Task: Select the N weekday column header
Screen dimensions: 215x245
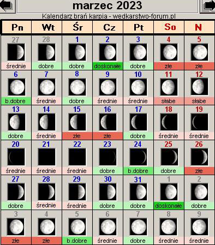Action: click(x=199, y=27)
